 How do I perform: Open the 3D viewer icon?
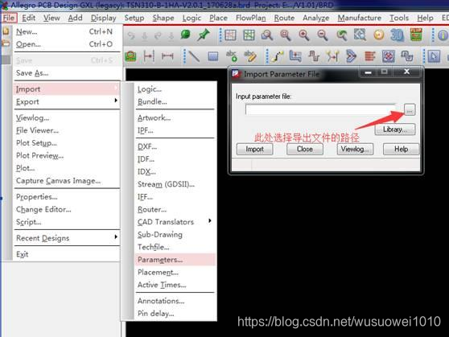(397, 35)
